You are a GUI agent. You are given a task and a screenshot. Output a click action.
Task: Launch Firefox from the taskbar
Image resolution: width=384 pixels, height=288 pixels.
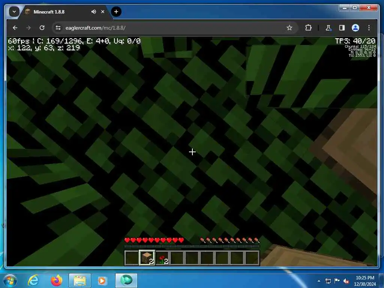pyautogui.click(x=57, y=280)
